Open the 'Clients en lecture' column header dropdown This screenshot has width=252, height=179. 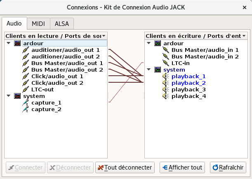click(104, 36)
